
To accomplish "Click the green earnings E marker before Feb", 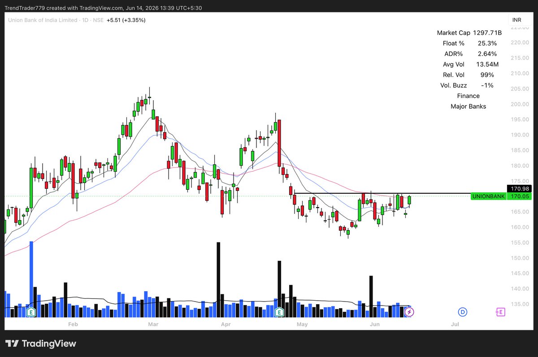I will point(31,312).
